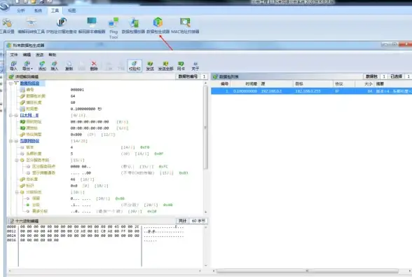Launch the Ping Tool
The image size is (412, 277).
click(114, 29)
